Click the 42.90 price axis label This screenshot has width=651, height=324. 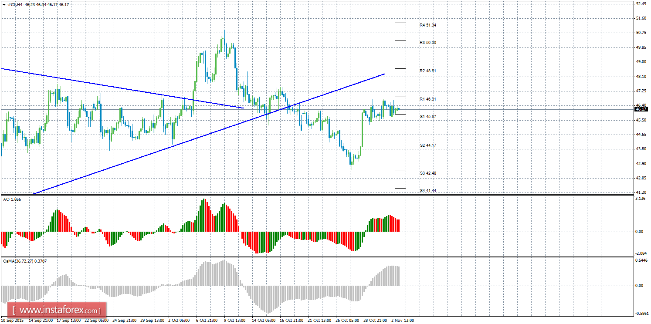(641, 164)
